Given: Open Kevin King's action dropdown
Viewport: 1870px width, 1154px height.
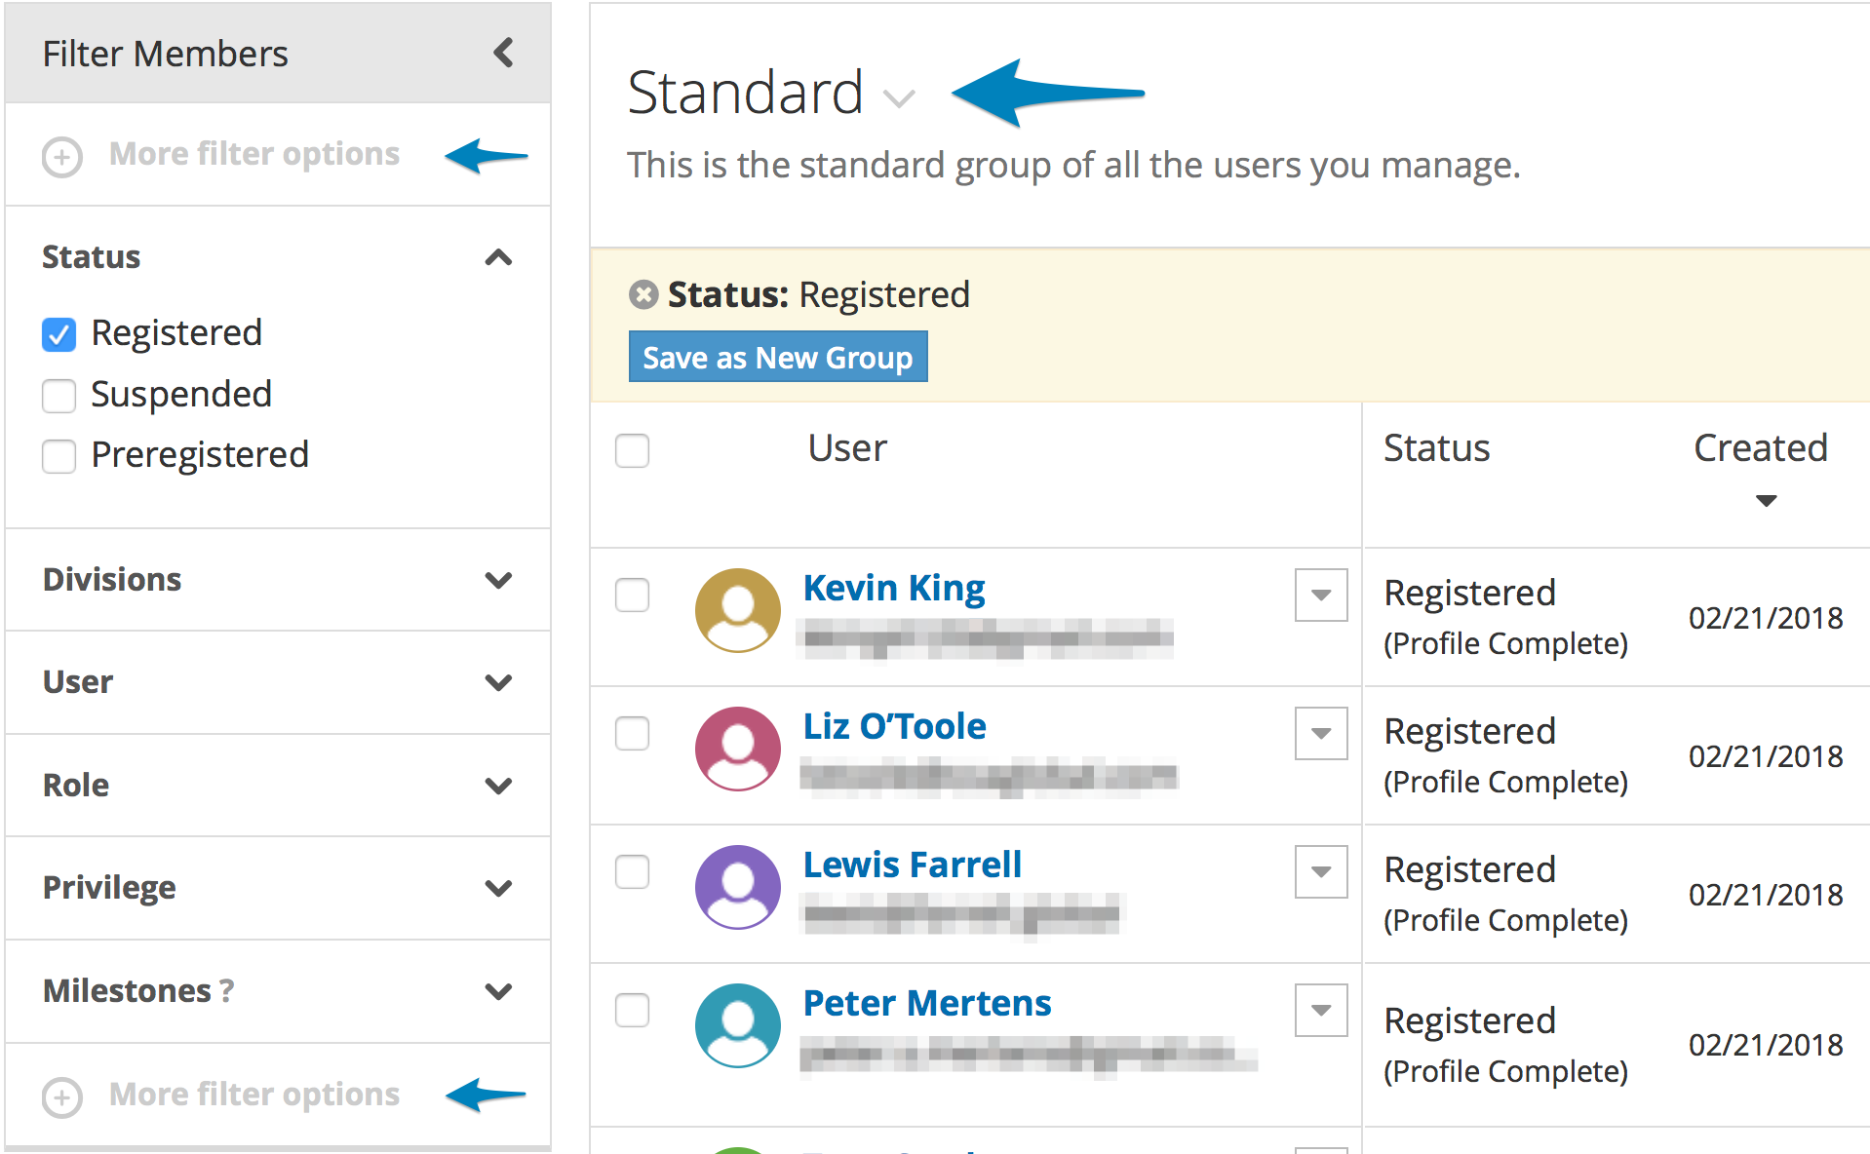Looking at the screenshot, I should pos(1321,595).
